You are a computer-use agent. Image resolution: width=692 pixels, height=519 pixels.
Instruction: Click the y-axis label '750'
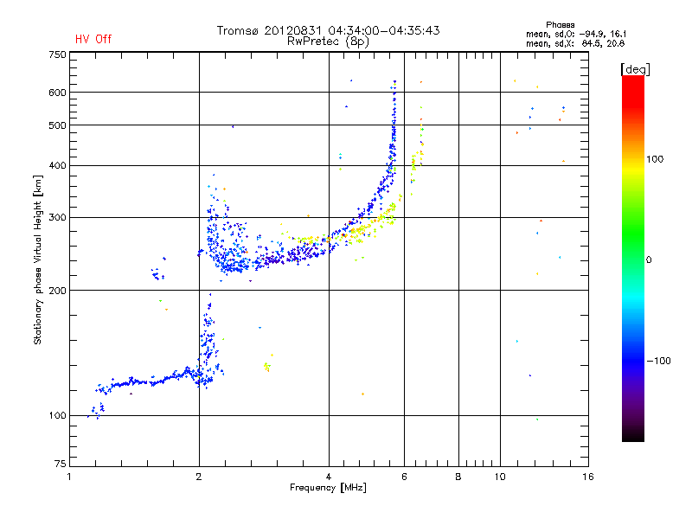tap(57, 54)
